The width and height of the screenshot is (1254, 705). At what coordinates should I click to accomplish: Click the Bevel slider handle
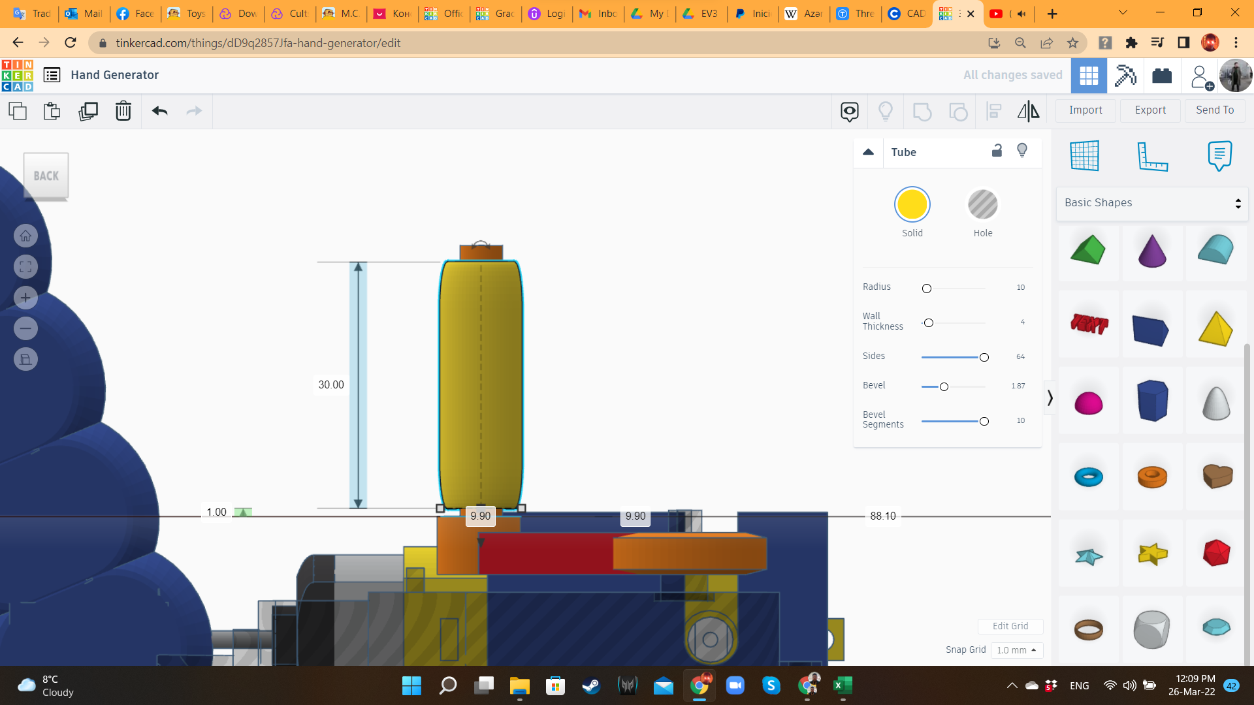tap(944, 387)
